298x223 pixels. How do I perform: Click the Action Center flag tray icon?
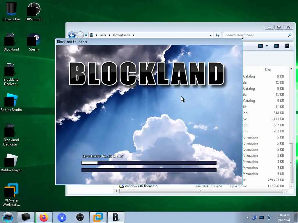(254, 217)
